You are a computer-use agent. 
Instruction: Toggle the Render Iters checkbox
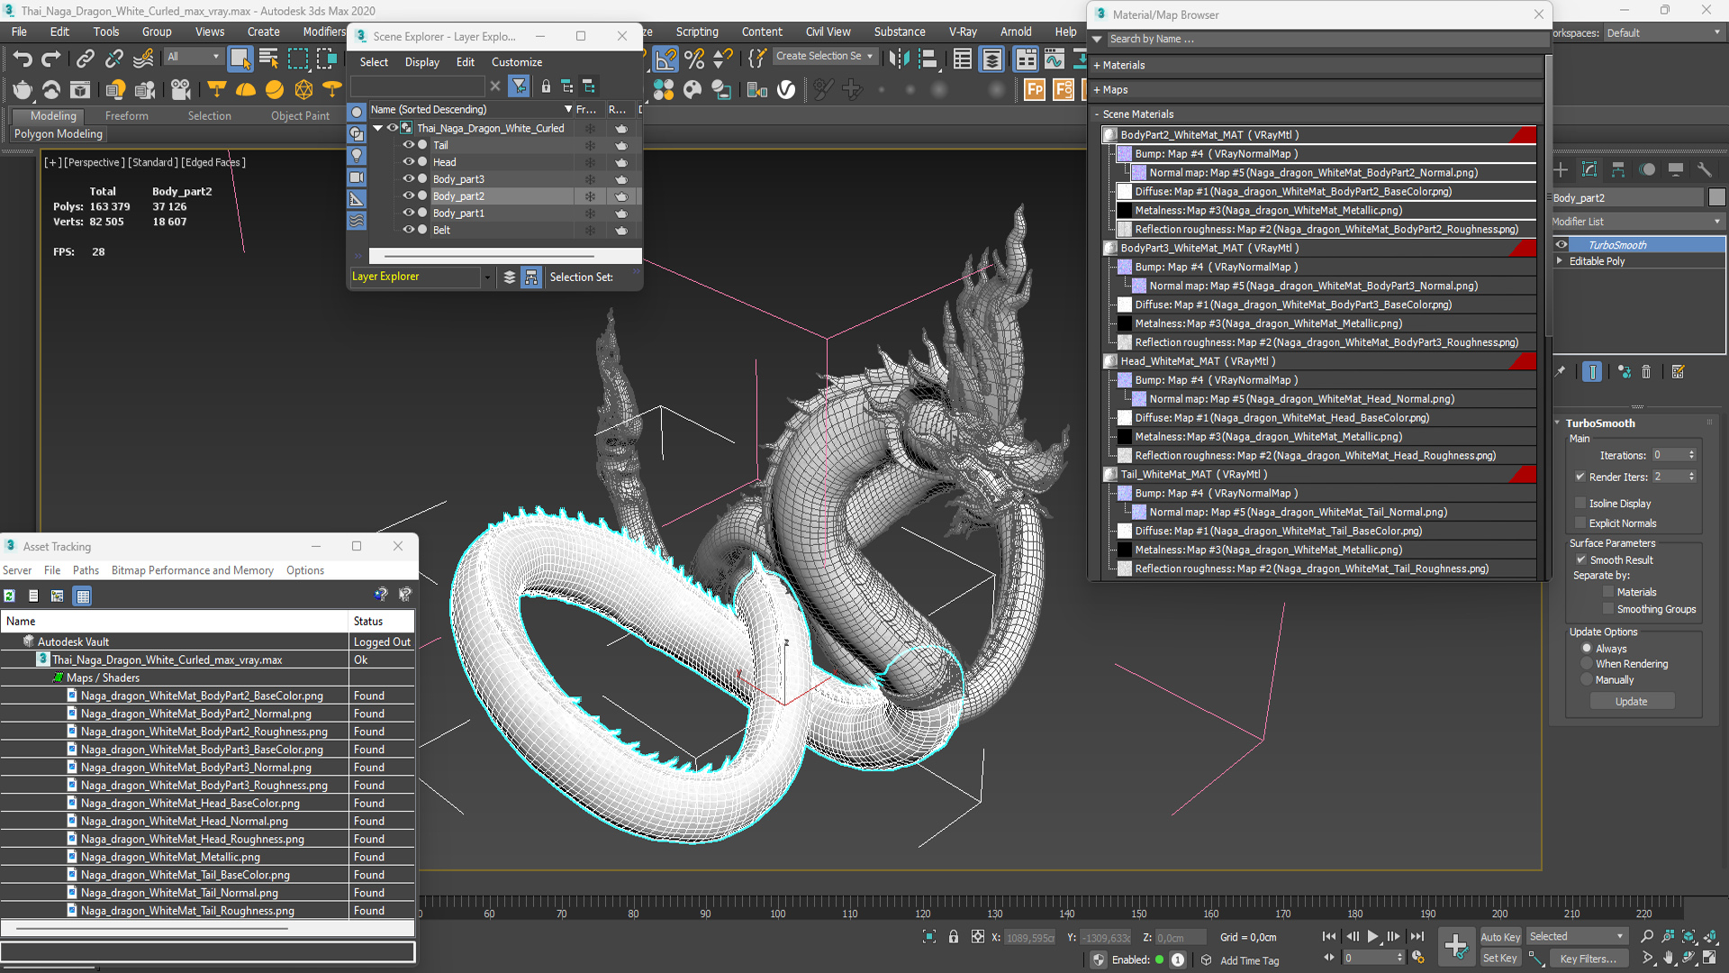tap(1580, 477)
